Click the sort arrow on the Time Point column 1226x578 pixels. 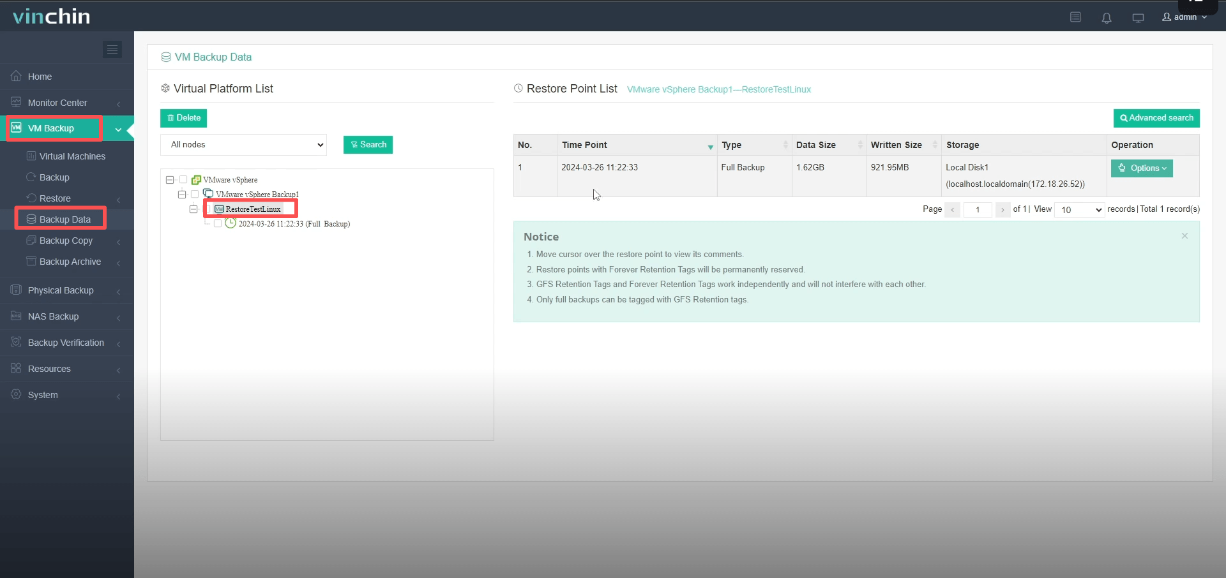tap(710, 146)
